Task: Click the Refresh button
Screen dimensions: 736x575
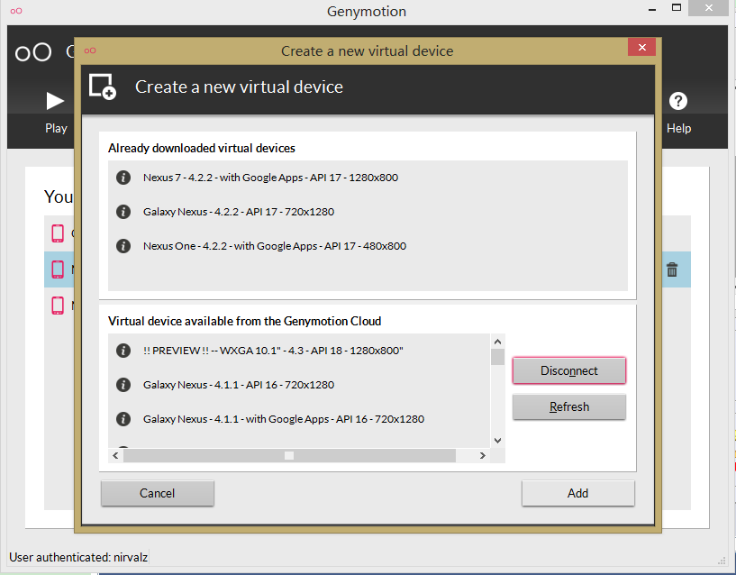Action: pyautogui.click(x=569, y=406)
